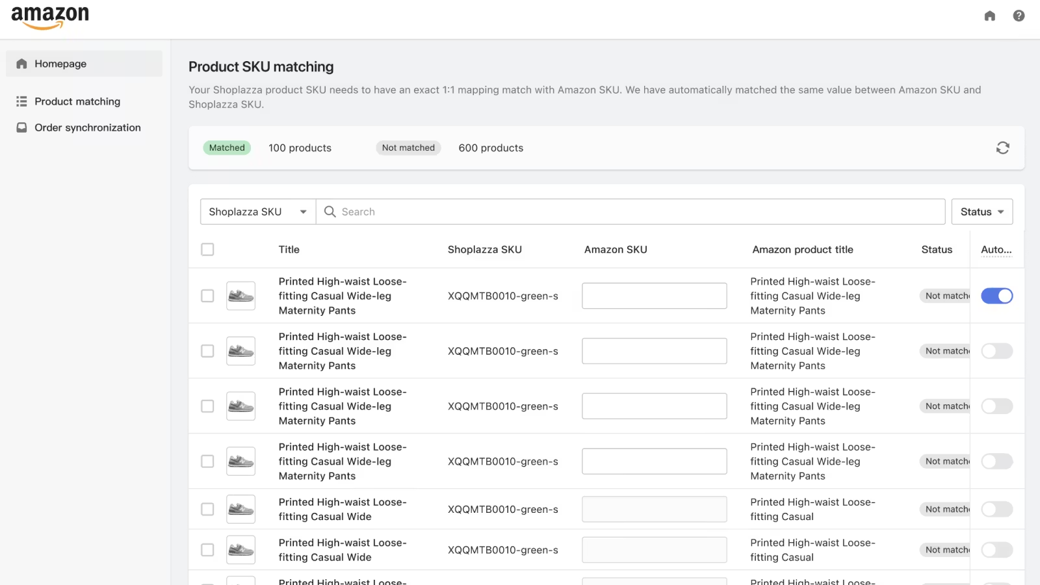Click the Auto... column header

(x=996, y=250)
